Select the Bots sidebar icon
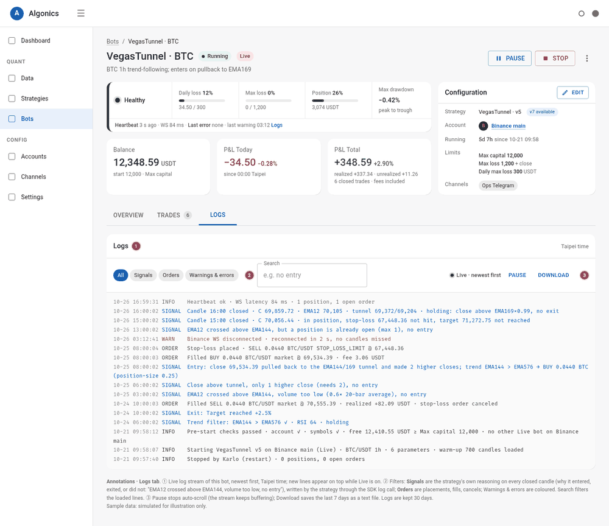Viewport: 609px width, 526px height. click(12, 119)
